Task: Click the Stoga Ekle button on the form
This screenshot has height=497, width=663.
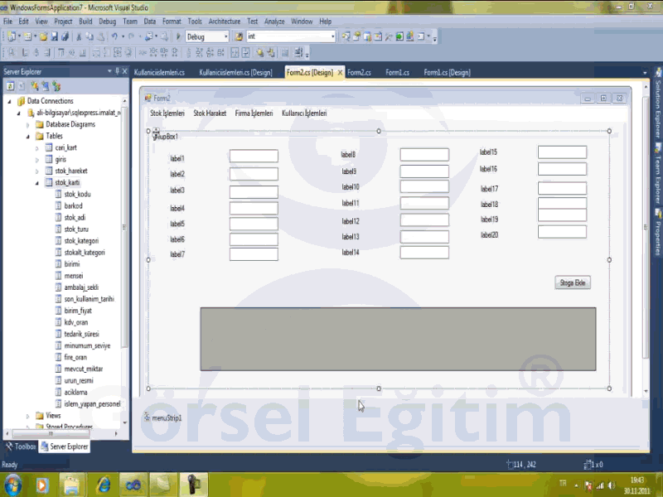Action: click(573, 282)
